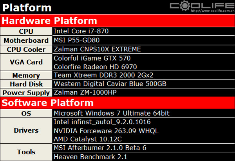The width and height of the screenshot is (235, 161).
Task: Click 'Heaven Benchmark 2.1' entry
Action: [90, 157]
